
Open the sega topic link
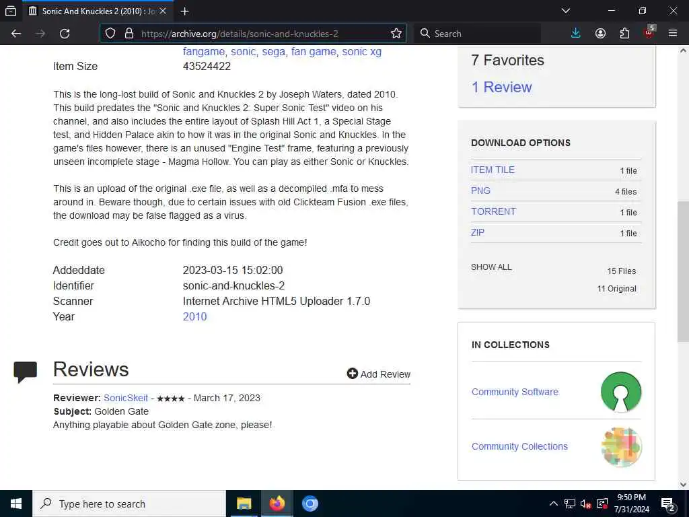[273, 51]
